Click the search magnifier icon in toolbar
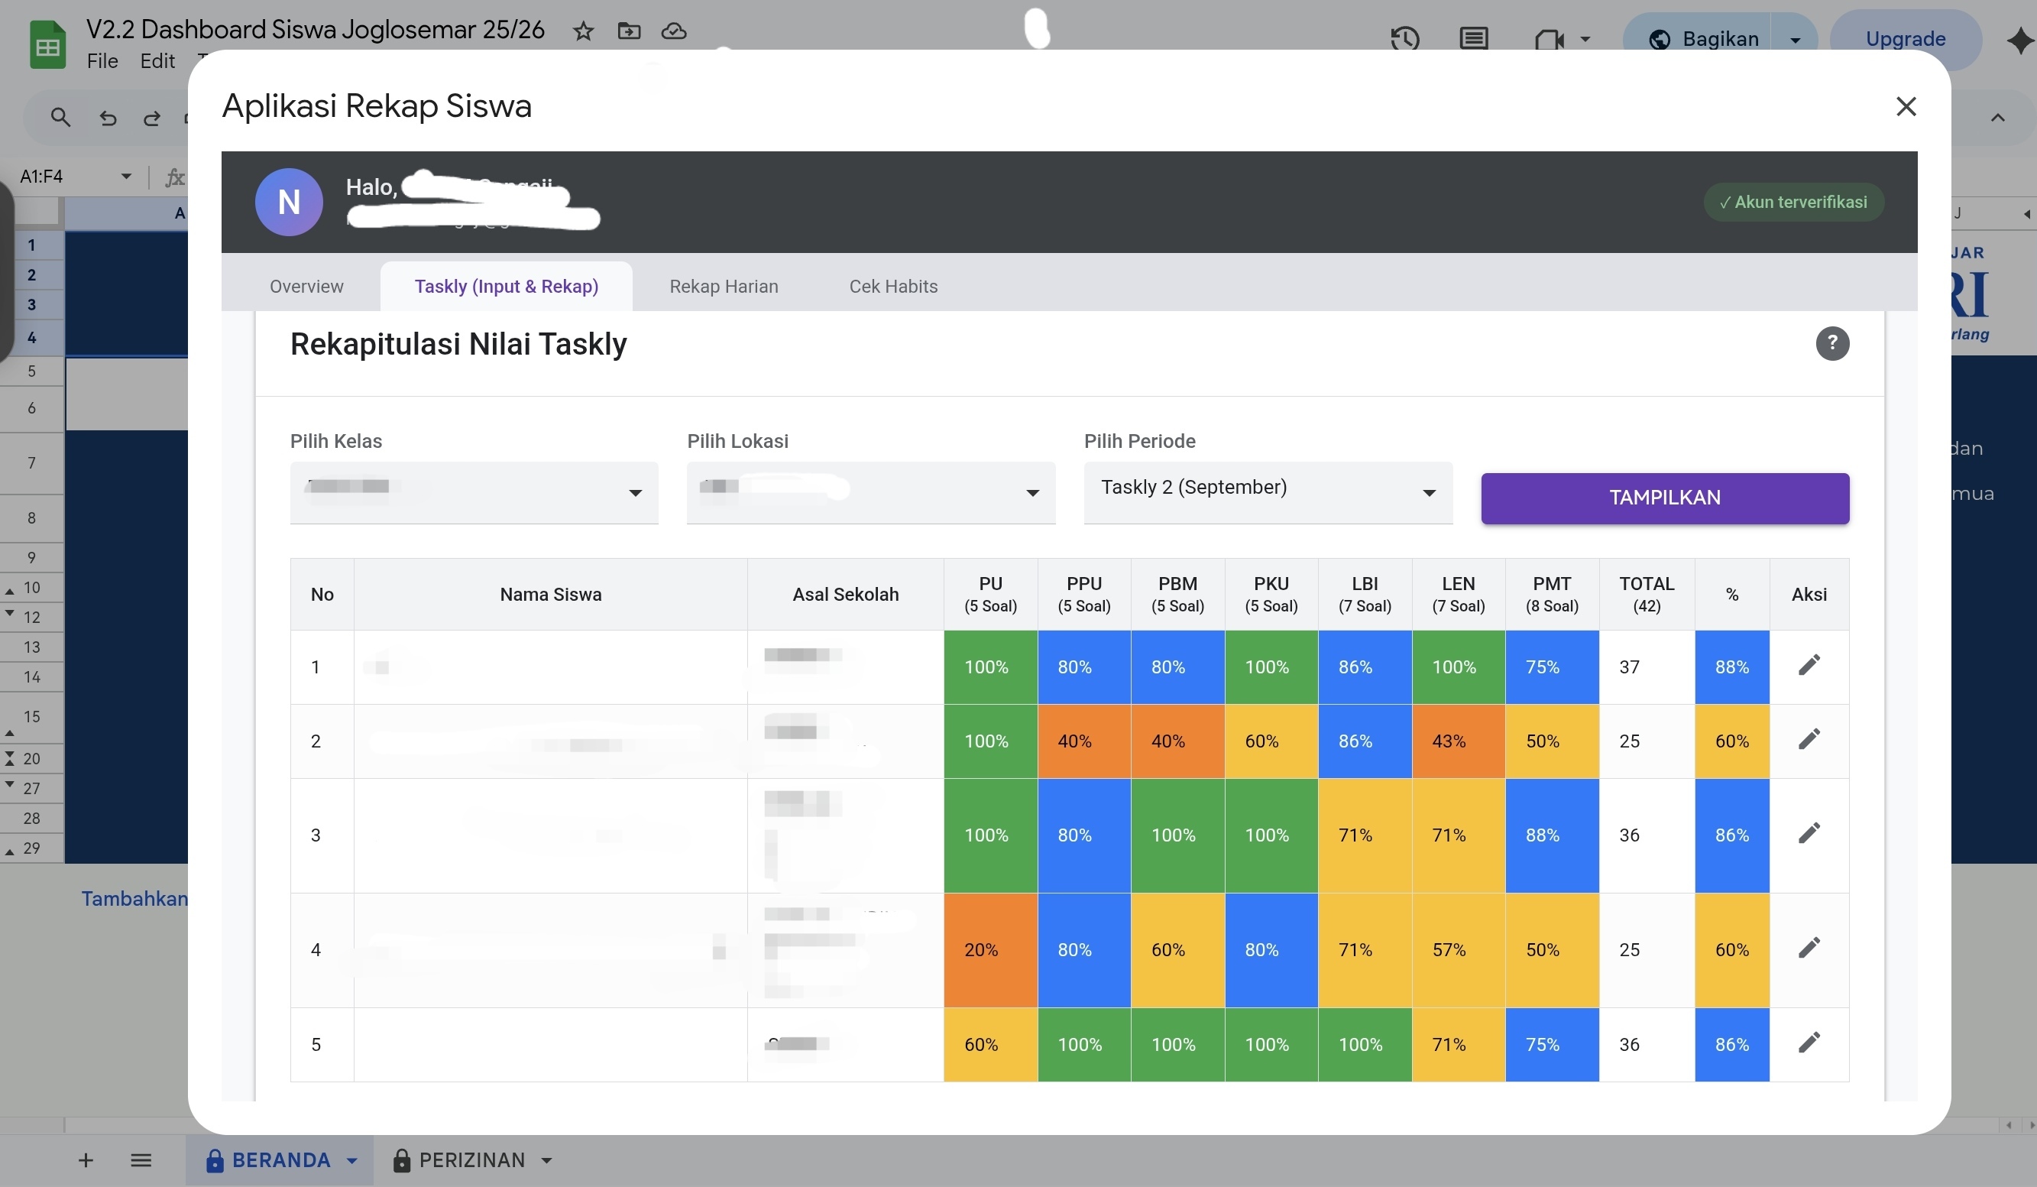Image resolution: width=2037 pixels, height=1187 pixels. (60, 118)
